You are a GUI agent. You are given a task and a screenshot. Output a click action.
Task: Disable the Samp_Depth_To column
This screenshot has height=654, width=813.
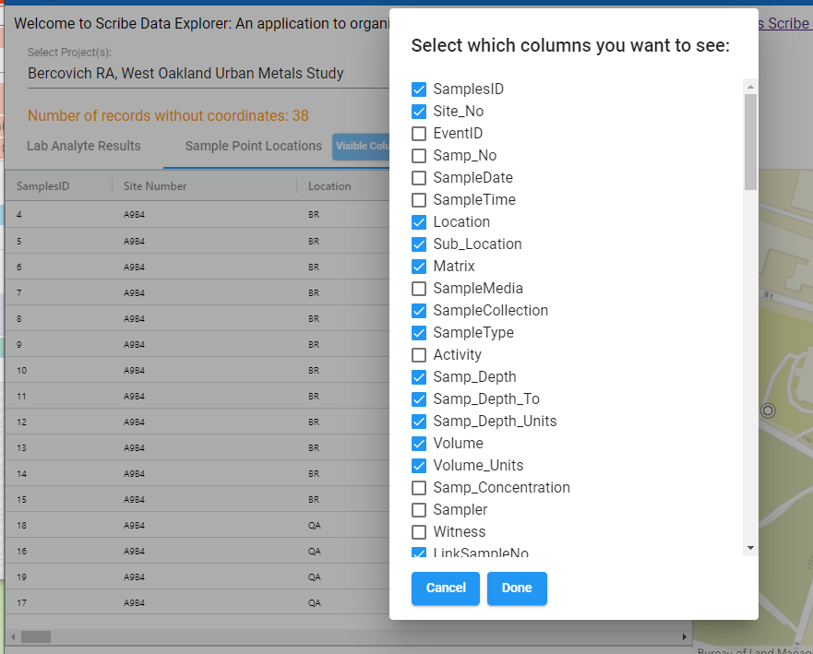click(x=419, y=399)
